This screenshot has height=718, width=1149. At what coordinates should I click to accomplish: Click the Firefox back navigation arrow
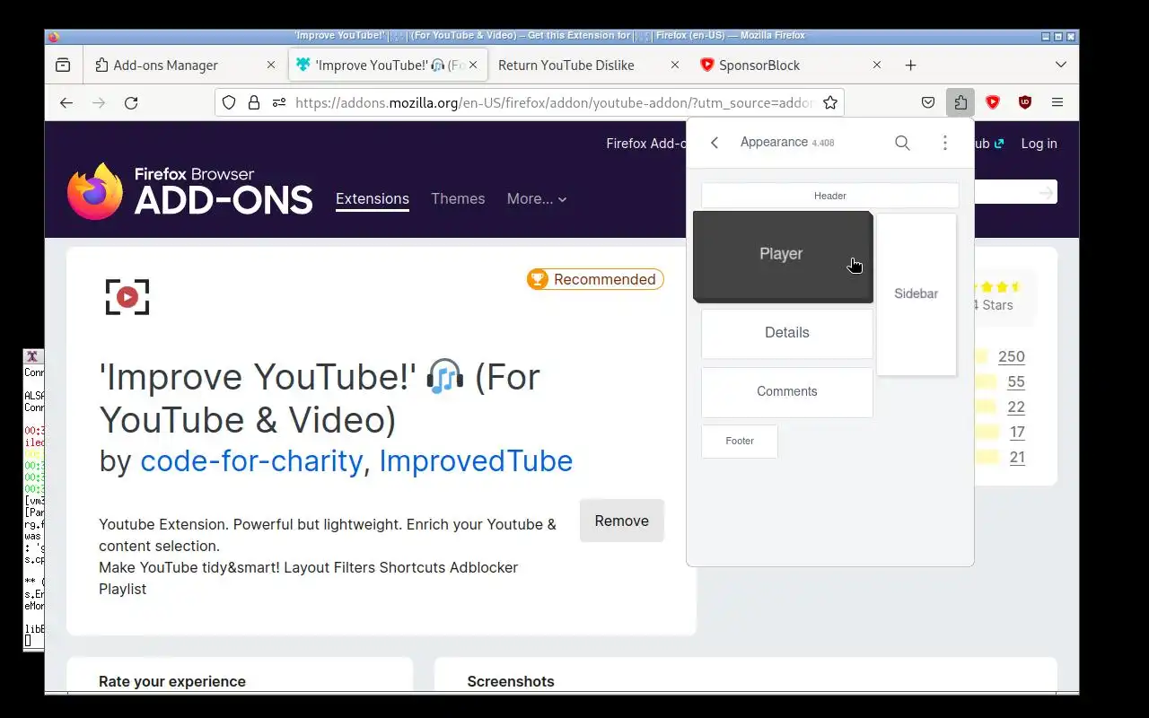pyautogui.click(x=66, y=102)
